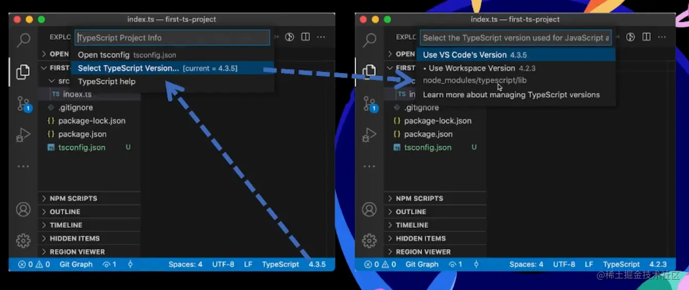This screenshot has height=290, width=689.
Task: Select Use VS Code's Version 4.3.5
Action: click(x=516, y=55)
